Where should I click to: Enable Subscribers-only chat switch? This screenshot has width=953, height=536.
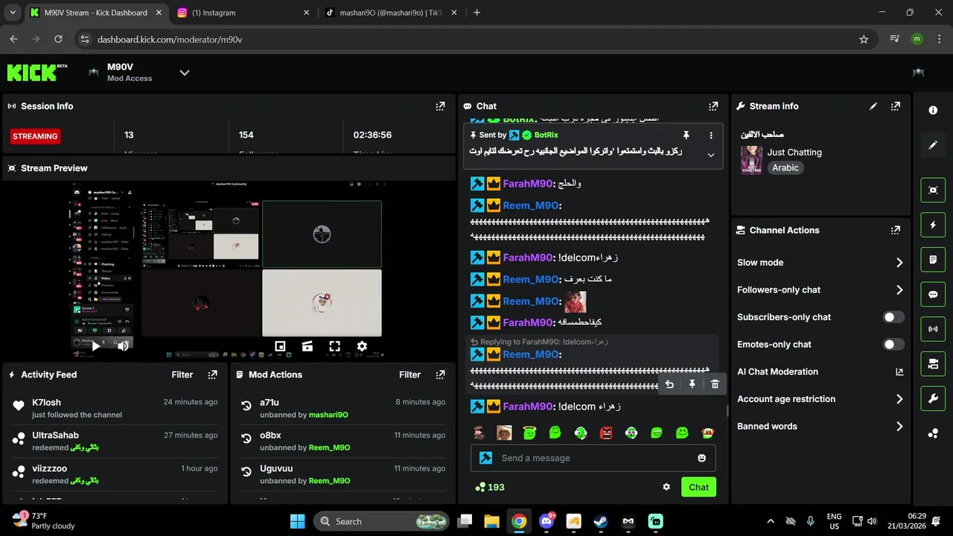pos(893,317)
